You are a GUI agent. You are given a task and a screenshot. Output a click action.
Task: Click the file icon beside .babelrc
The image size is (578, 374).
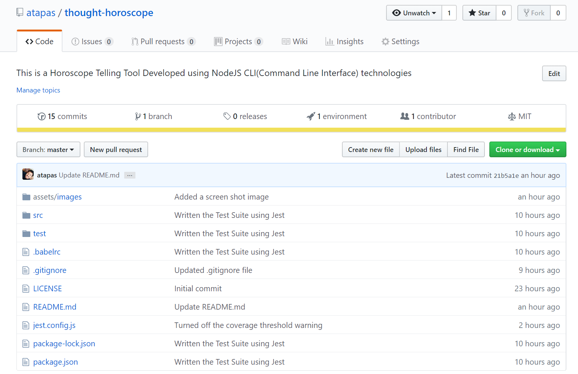click(x=26, y=252)
